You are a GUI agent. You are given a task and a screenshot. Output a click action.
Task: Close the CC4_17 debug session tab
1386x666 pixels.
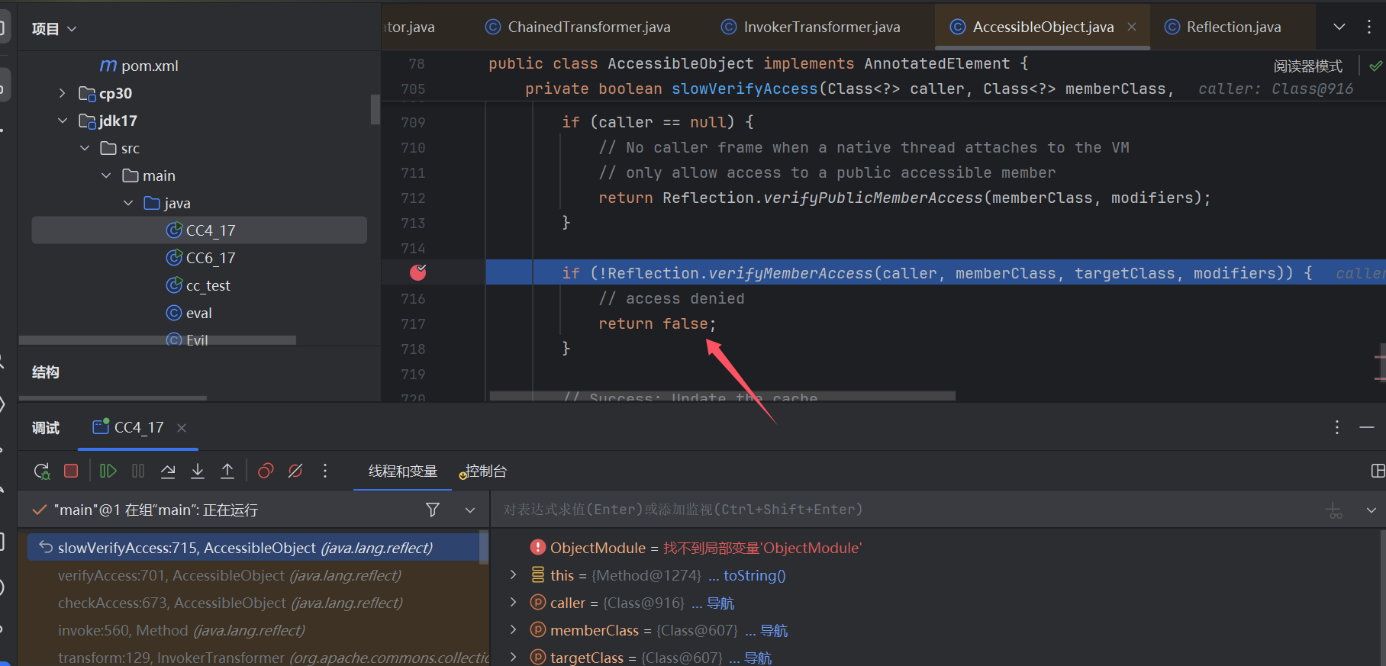pyautogui.click(x=182, y=428)
